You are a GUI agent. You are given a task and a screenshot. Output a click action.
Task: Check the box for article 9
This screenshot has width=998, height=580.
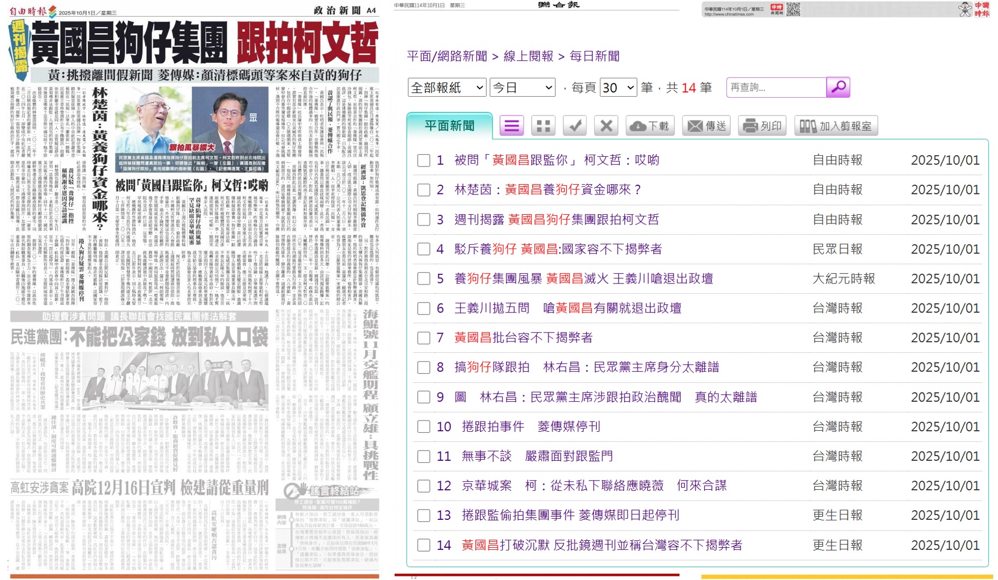point(424,397)
